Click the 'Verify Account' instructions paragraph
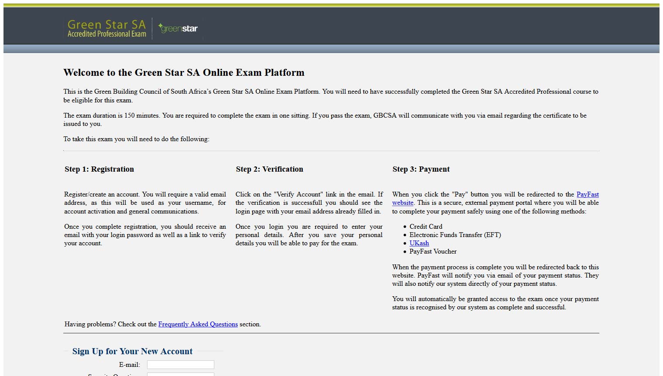The height and width of the screenshot is (376, 663). (309, 203)
